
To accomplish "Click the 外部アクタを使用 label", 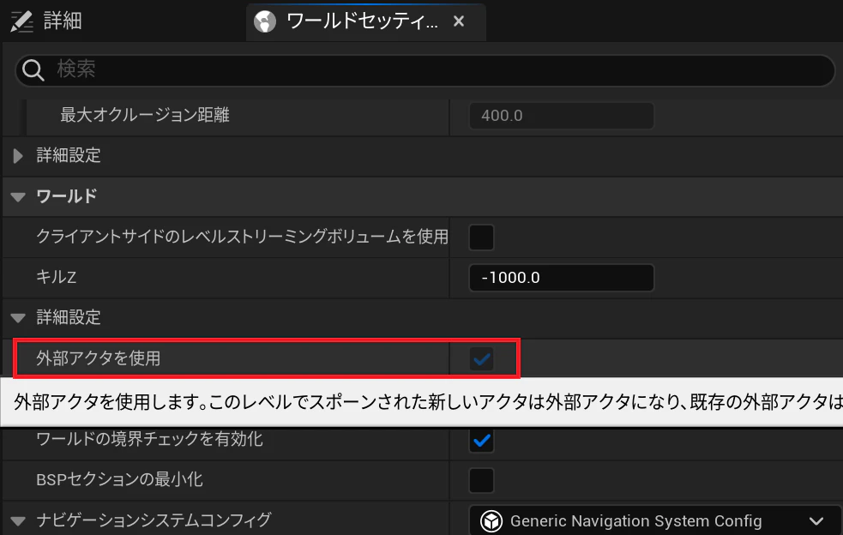I will pos(98,358).
